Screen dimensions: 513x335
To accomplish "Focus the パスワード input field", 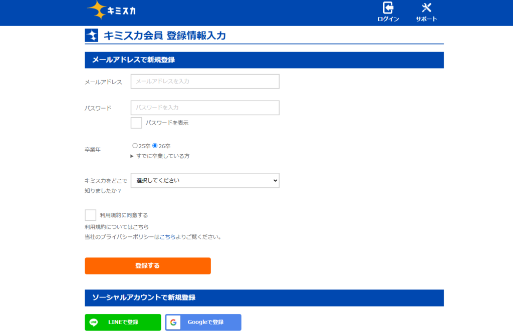I will [x=205, y=108].
